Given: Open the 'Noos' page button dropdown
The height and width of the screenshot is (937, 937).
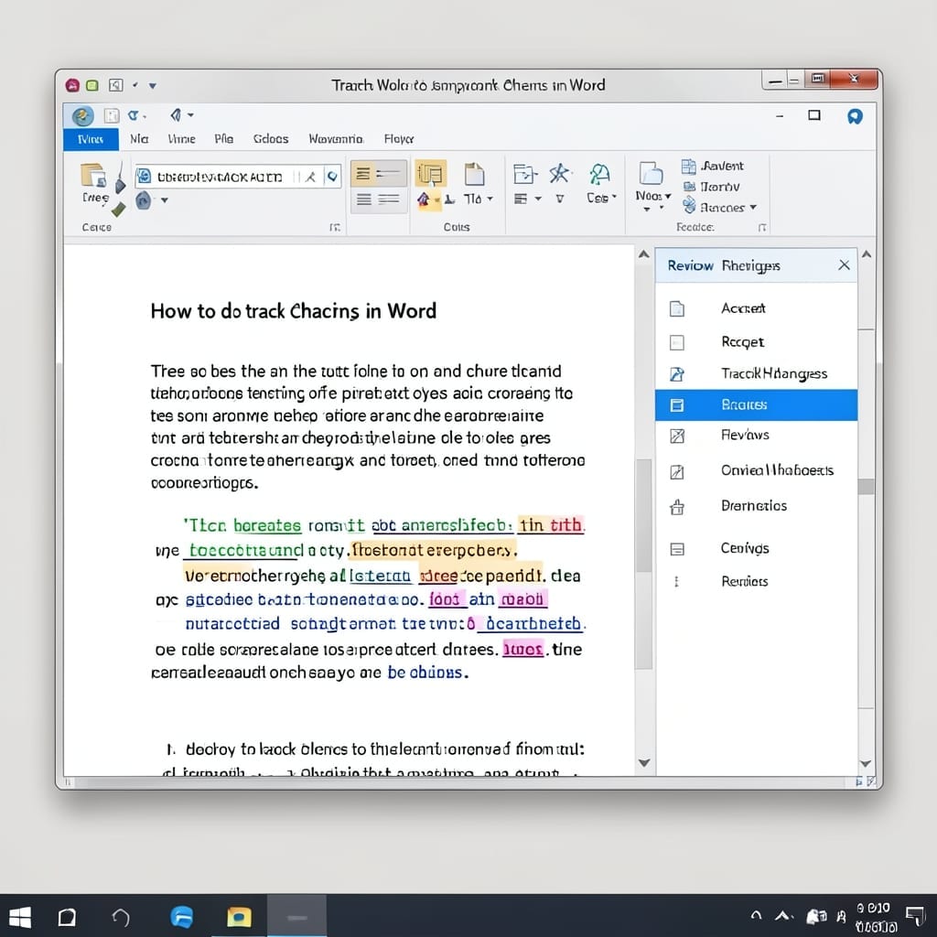Looking at the screenshot, I should pyautogui.click(x=652, y=196).
